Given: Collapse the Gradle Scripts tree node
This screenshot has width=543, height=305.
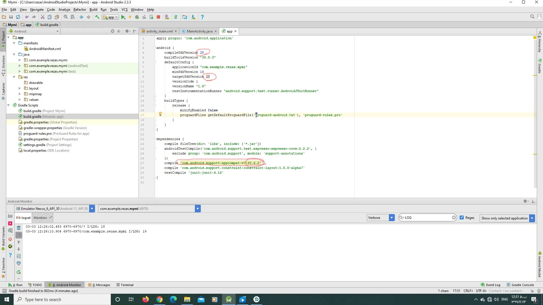Looking at the screenshot, I should pos(8,105).
